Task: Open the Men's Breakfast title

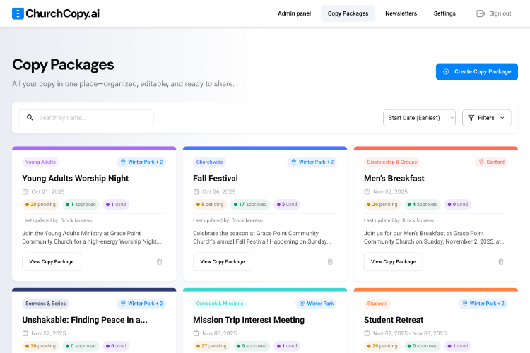Action: click(394, 179)
